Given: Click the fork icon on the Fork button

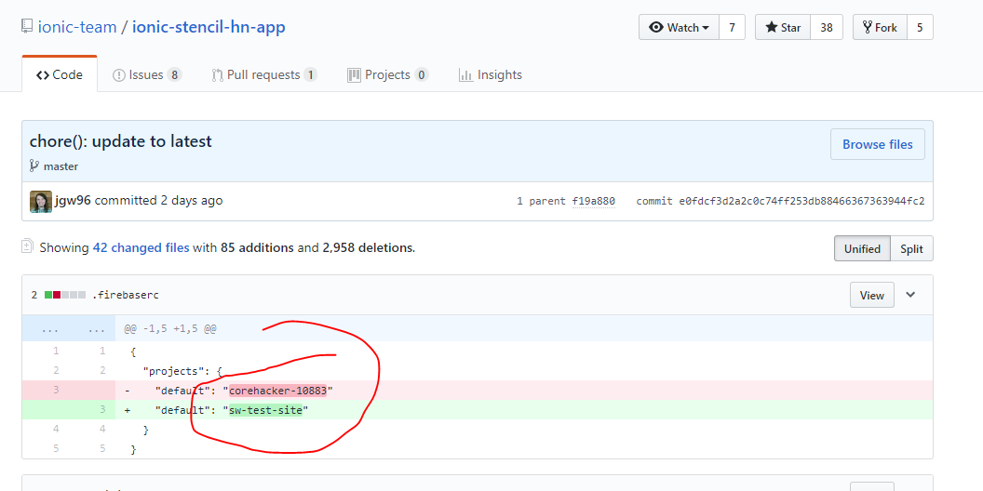Looking at the screenshot, I should [x=868, y=27].
